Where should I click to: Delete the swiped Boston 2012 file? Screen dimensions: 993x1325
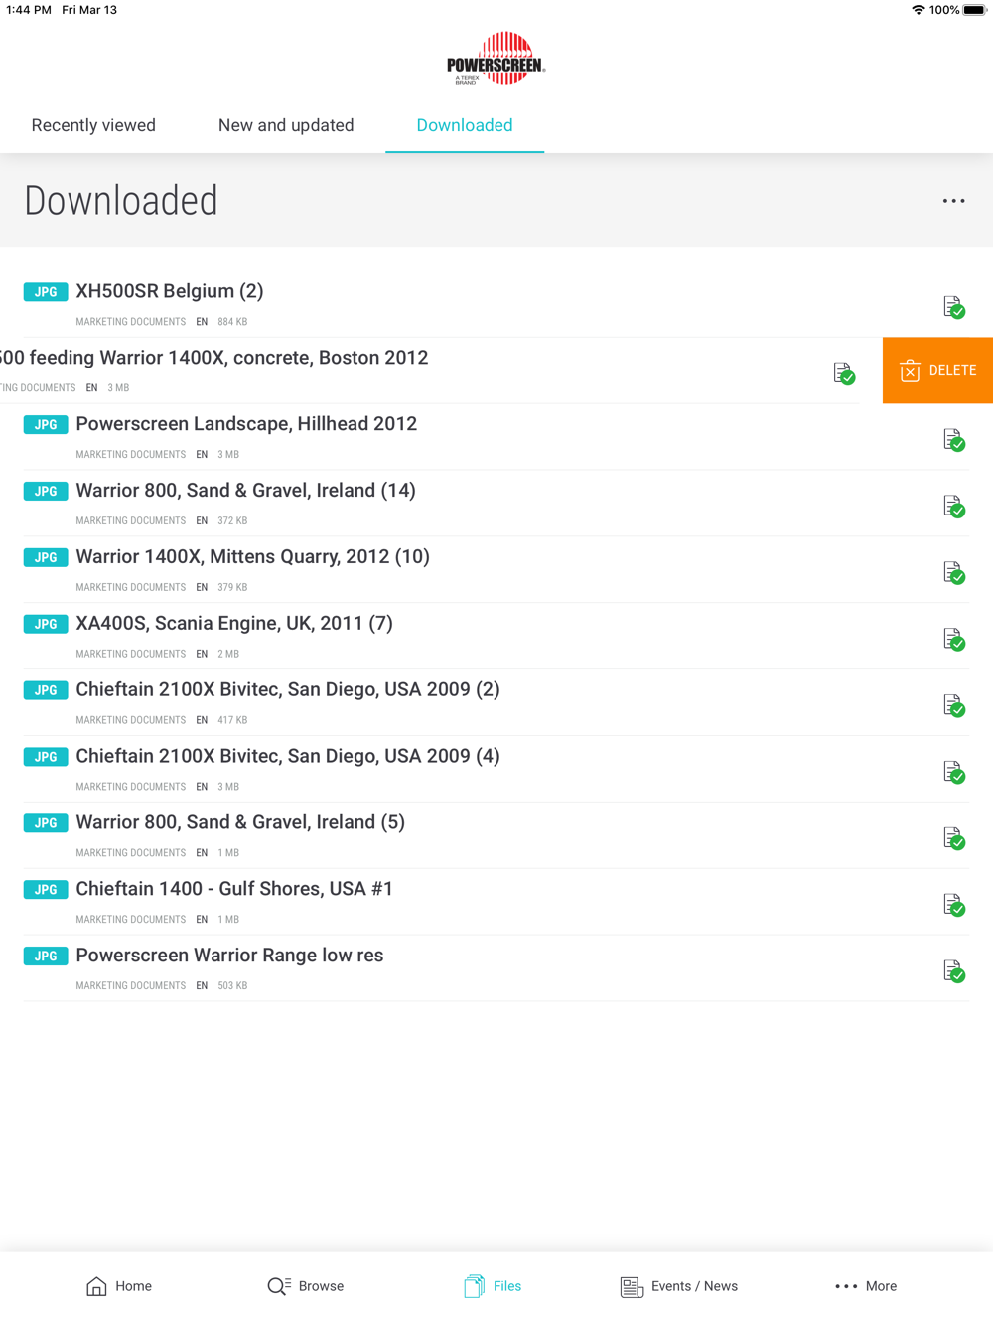tap(937, 370)
